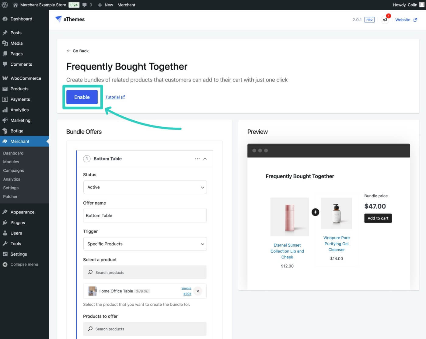Click the Offer name input field
Screen dimensions: 426x339
pyautogui.click(x=145, y=216)
